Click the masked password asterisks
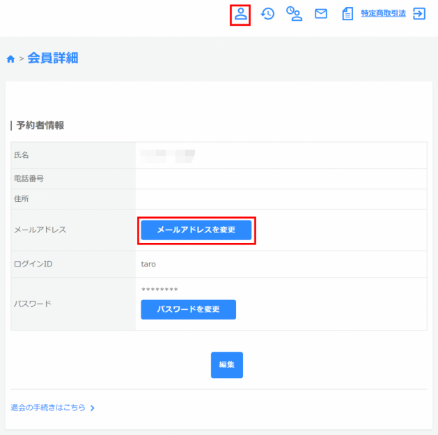438x435 pixels. point(159,290)
